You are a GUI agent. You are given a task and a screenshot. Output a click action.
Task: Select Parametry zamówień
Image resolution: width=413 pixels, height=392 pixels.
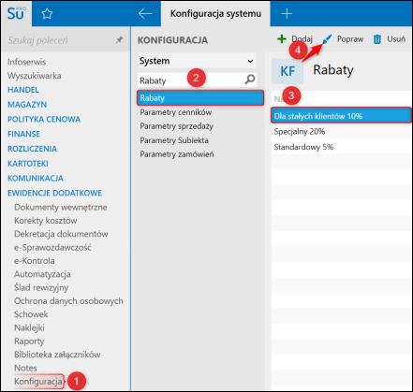177,154
